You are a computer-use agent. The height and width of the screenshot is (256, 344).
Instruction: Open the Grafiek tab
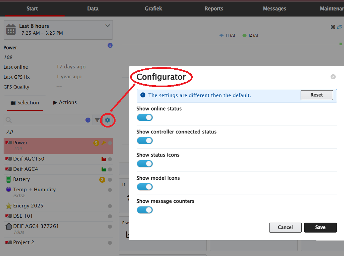(153, 9)
